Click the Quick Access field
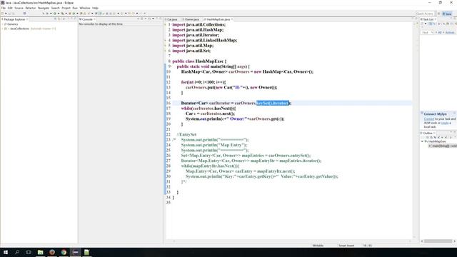Image resolution: width=457 pixels, height=257 pixels. tap(425, 14)
